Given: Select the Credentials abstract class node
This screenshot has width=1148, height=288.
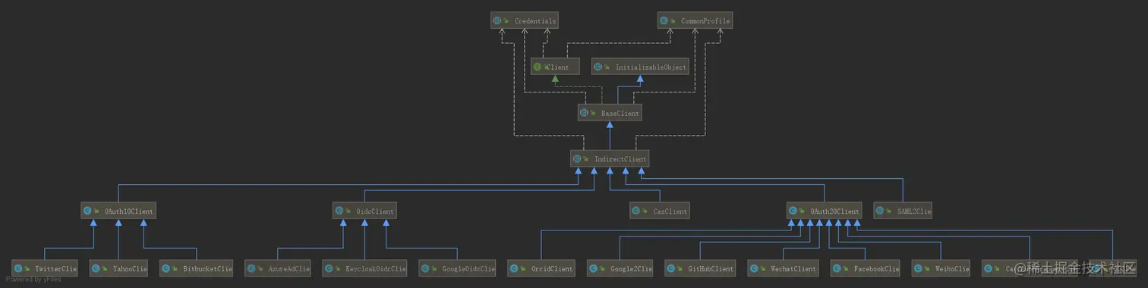Looking at the screenshot, I should (525, 20).
